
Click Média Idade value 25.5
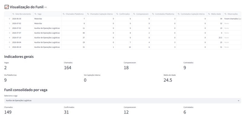coord(215,38)
